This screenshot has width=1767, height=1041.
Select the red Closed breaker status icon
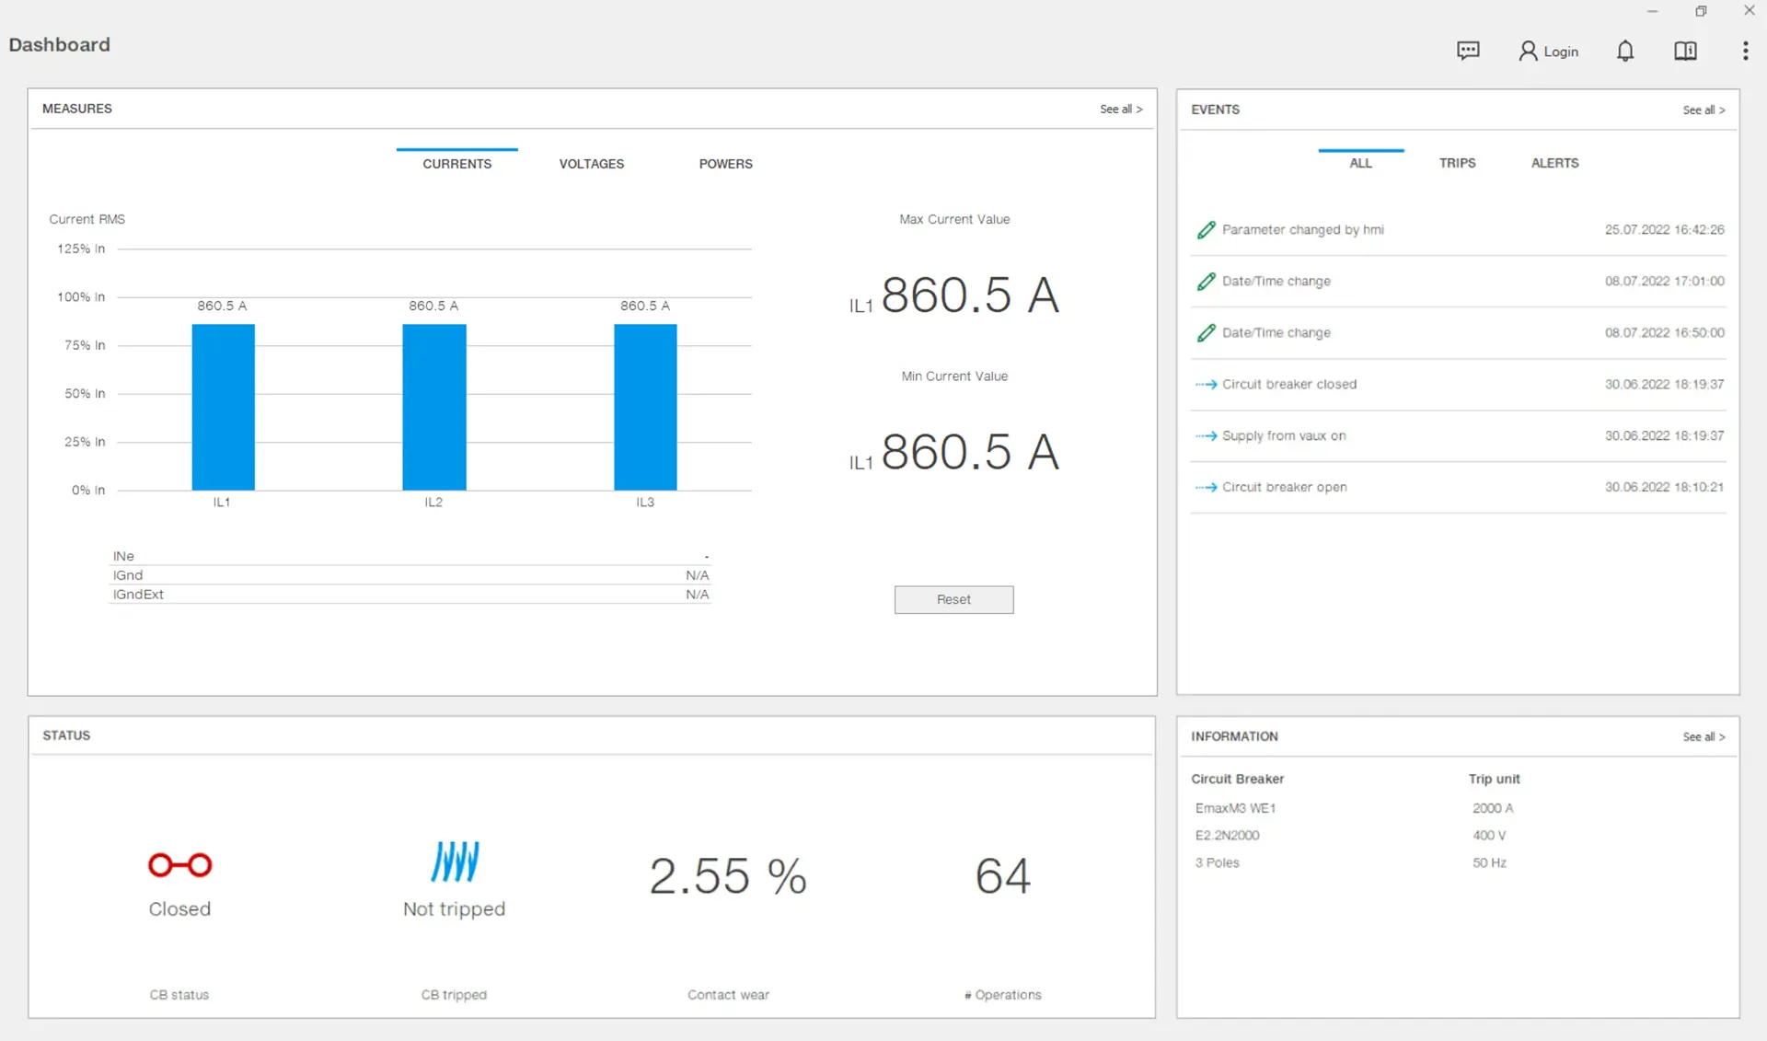(179, 864)
